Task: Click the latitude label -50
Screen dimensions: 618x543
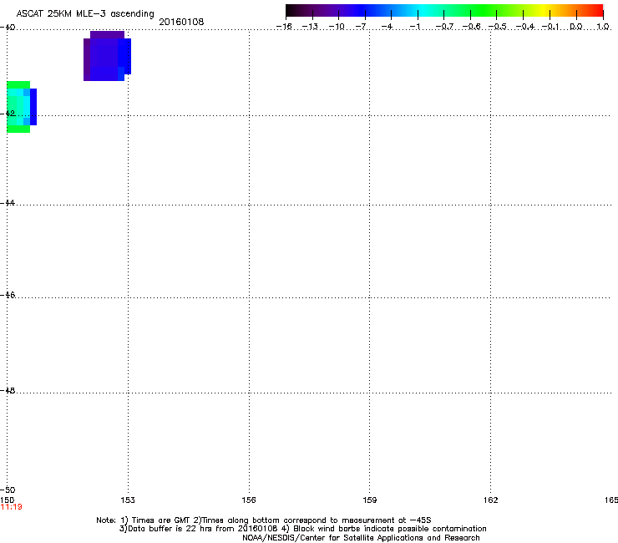Action: pos(8,490)
